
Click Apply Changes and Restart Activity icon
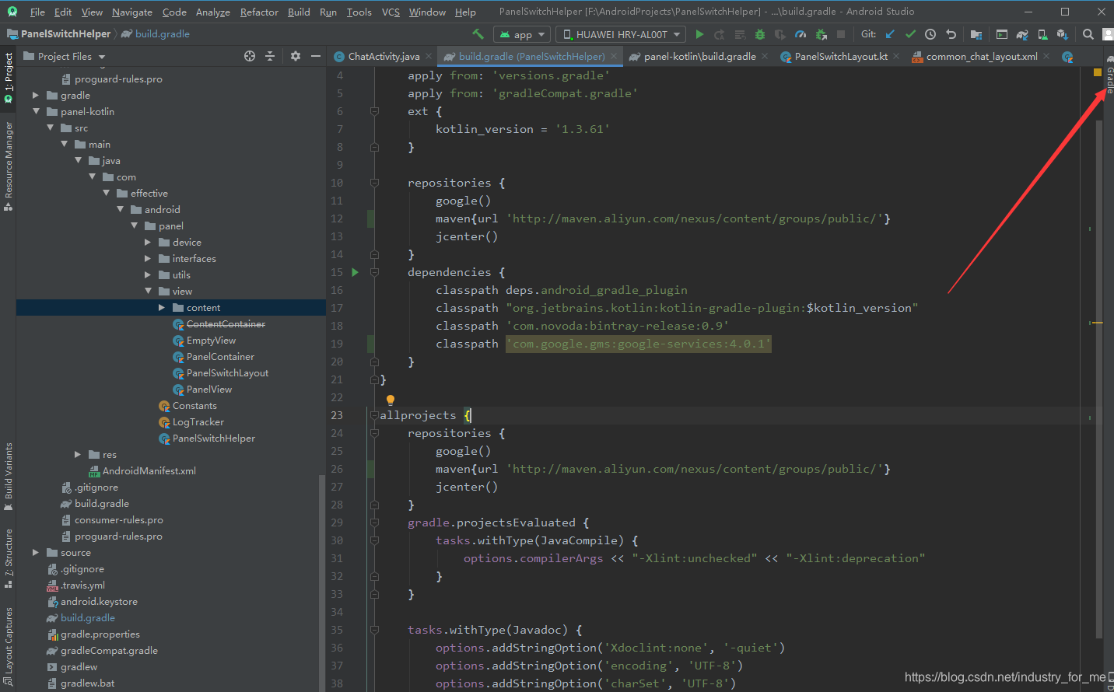click(720, 34)
